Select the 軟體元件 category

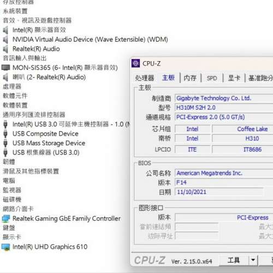(15, 96)
